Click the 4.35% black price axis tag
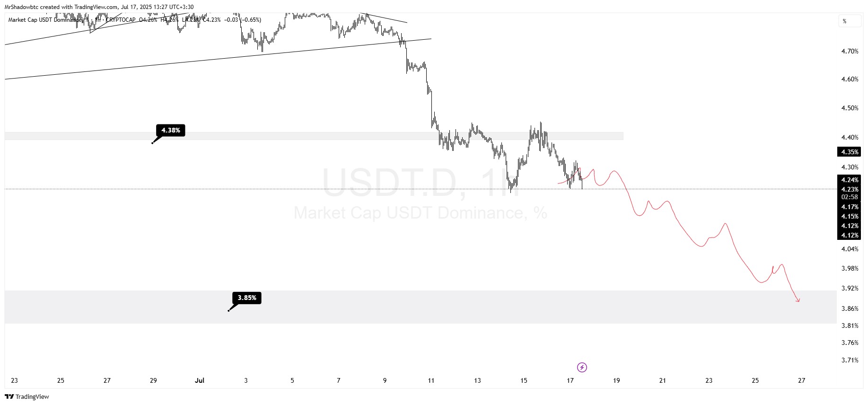Viewport: 868px width, 405px height. pyautogui.click(x=849, y=152)
